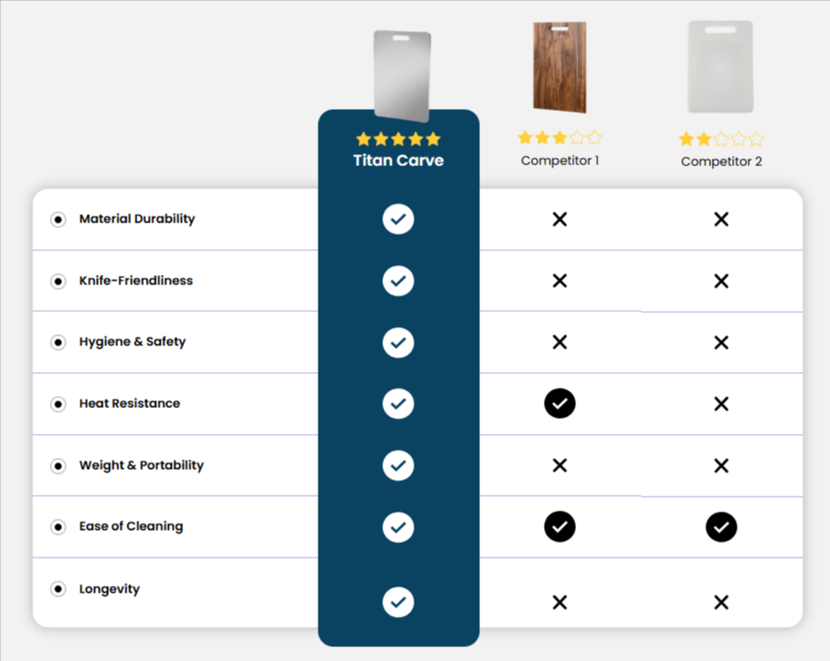This screenshot has height=661, width=830.
Task: Click Competitor 1's Knife-Friendliness X mark
Action: (559, 281)
